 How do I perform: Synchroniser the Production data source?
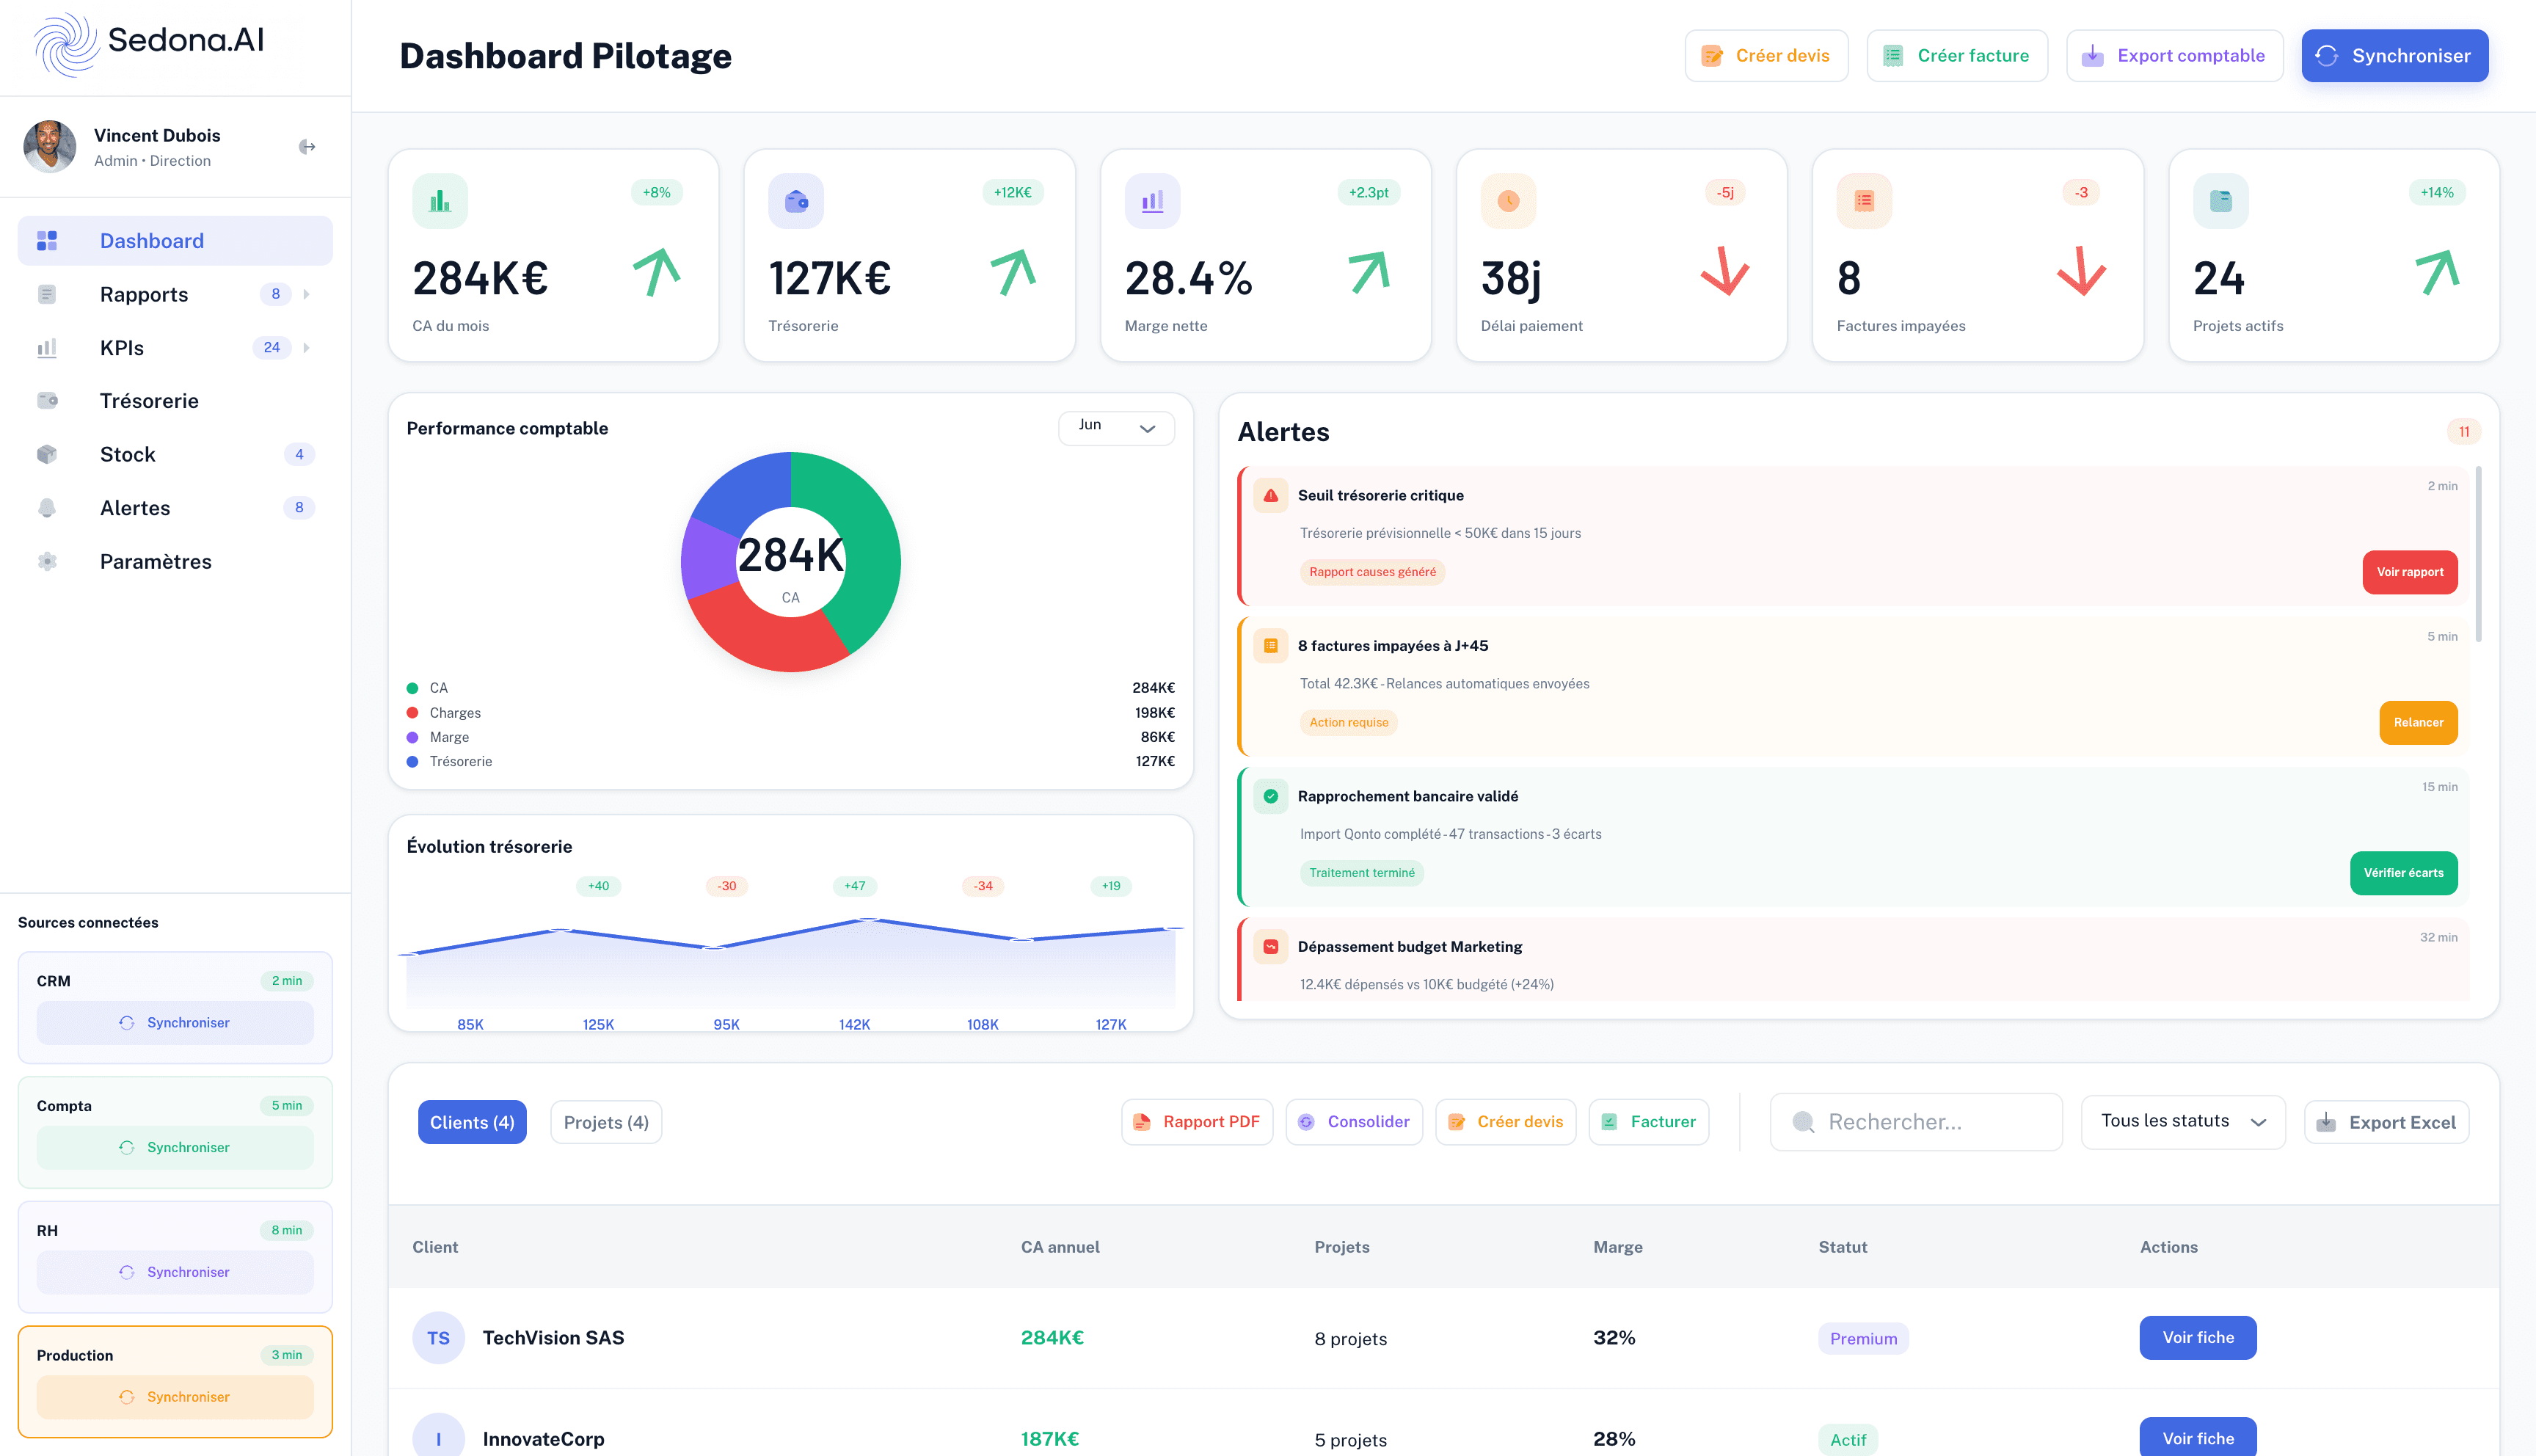[175, 1397]
